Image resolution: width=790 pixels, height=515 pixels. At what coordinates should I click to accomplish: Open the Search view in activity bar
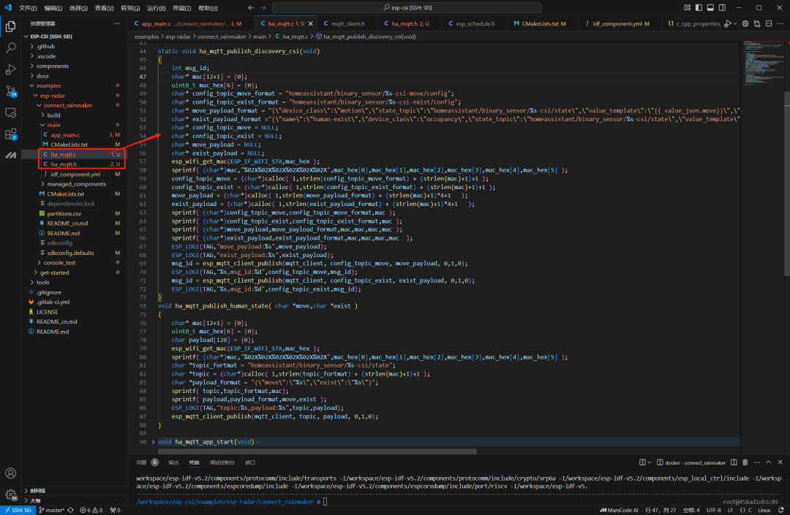pos(11,48)
